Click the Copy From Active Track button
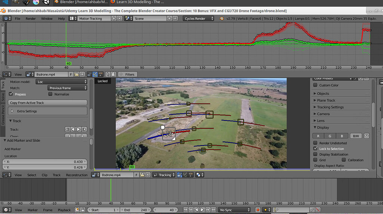The height and width of the screenshot is (214, 383). [x=47, y=103]
